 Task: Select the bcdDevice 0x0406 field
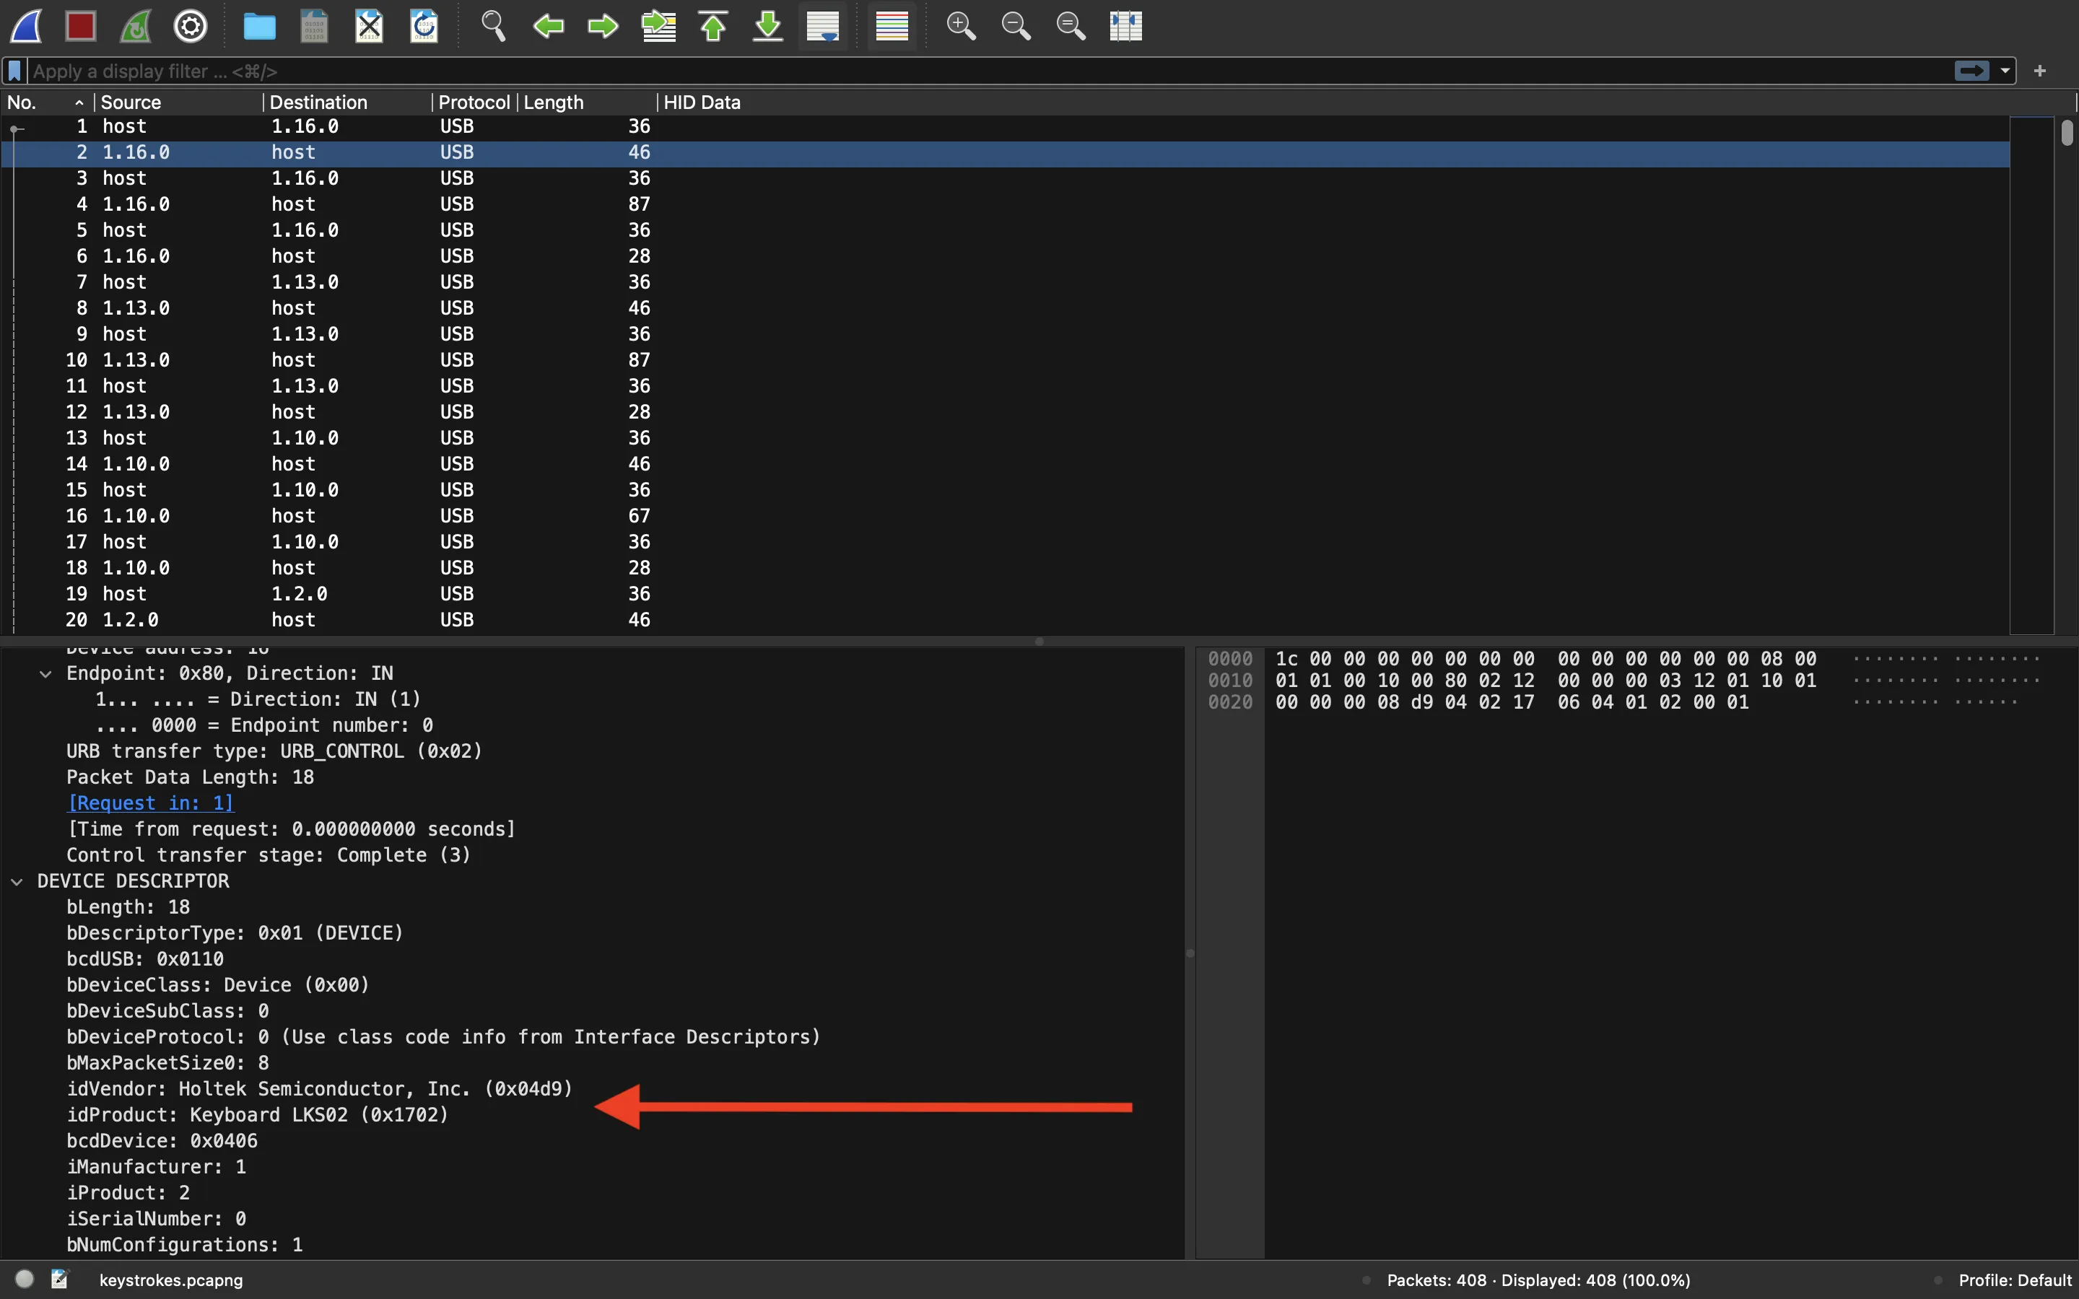click(162, 1141)
